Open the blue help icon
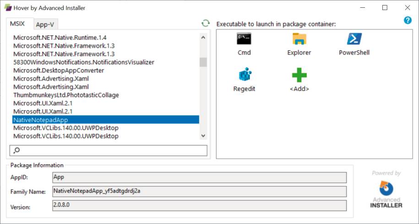This screenshot has height=224, width=419. pos(408,20)
